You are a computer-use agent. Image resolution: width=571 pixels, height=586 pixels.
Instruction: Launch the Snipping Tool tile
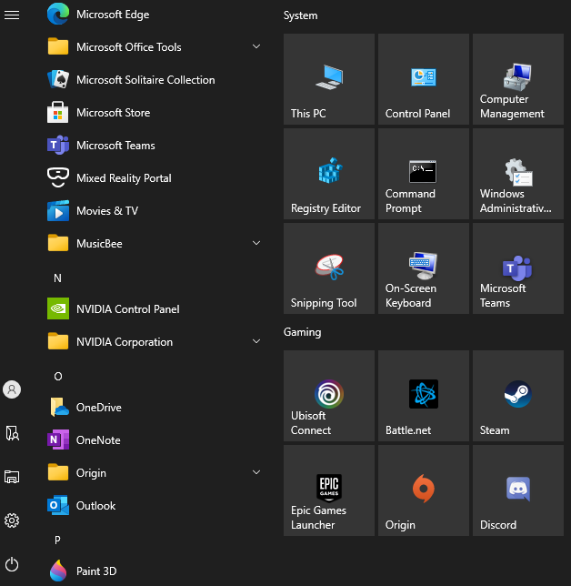[329, 268]
